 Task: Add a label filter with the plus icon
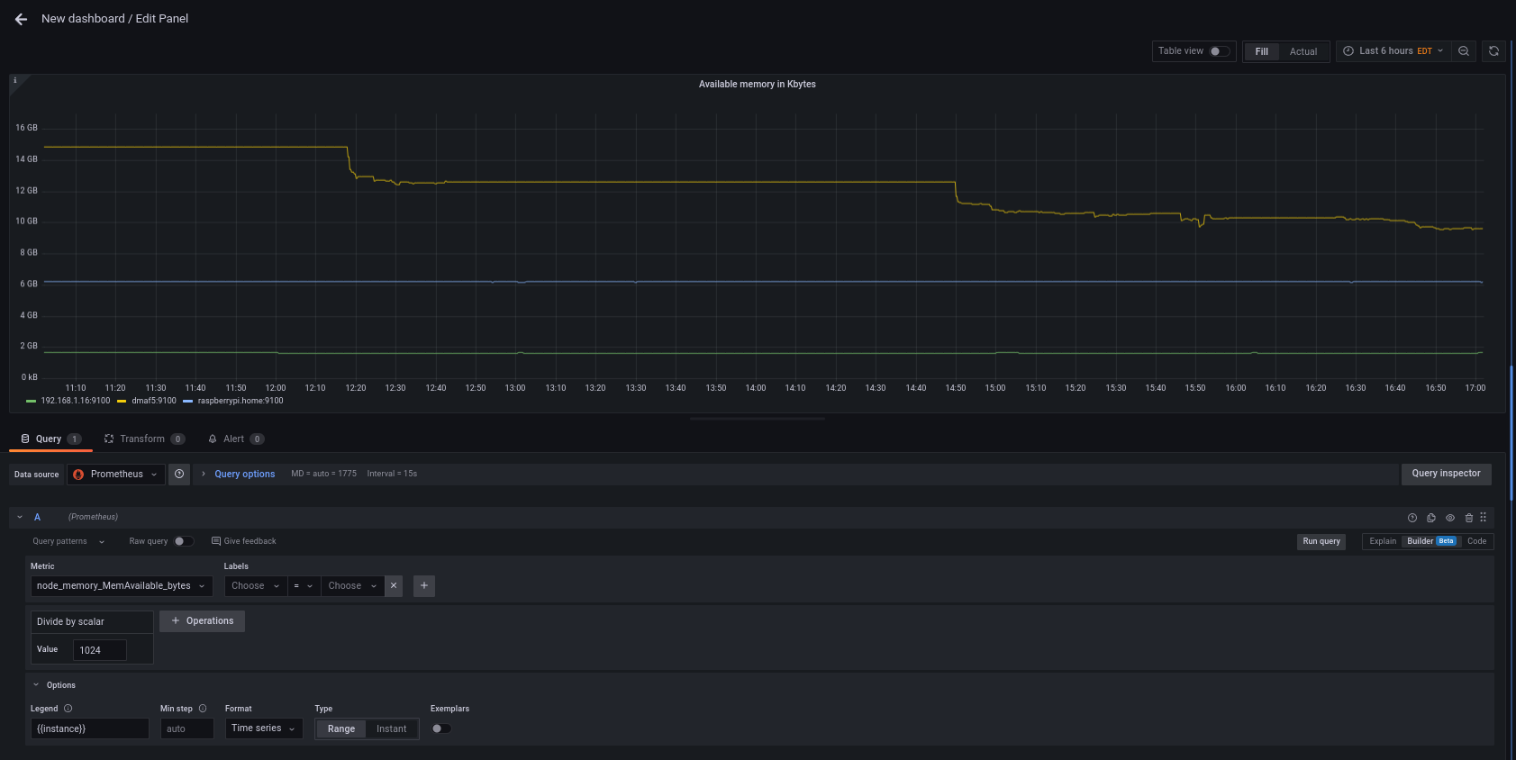click(x=424, y=586)
